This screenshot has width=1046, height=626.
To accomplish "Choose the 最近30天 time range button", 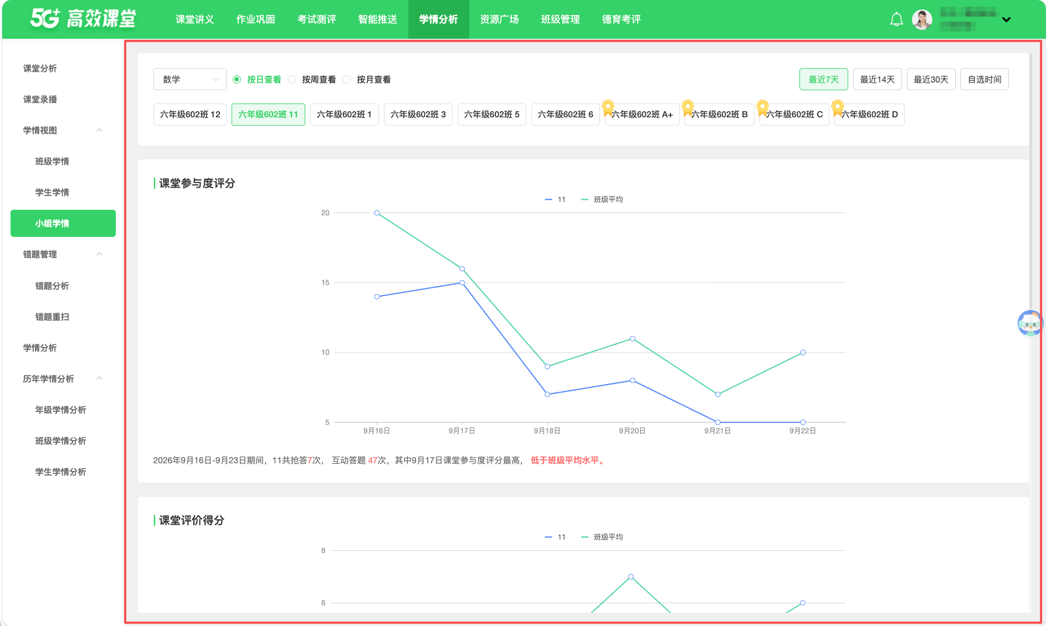I will [x=931, y=79].
